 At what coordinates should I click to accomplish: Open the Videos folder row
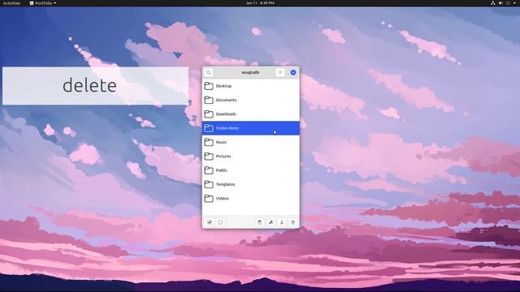click(x=251, y=199)
